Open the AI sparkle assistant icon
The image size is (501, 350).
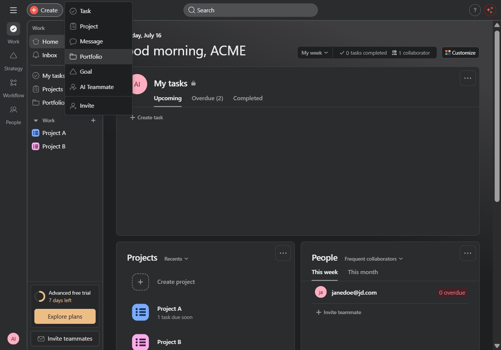[x=490, y=10]
